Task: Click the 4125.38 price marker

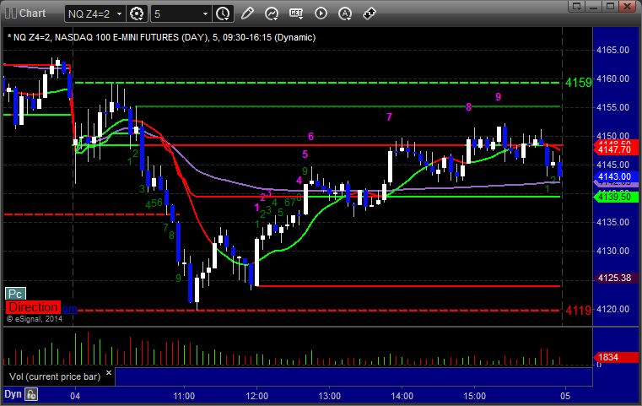Action: (x=617, y=278)
